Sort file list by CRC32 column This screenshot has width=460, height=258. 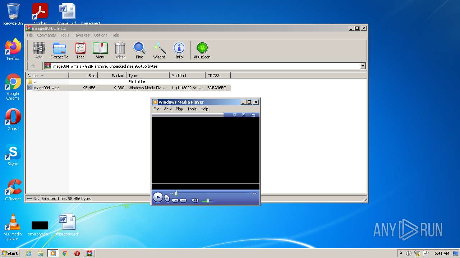218,75
